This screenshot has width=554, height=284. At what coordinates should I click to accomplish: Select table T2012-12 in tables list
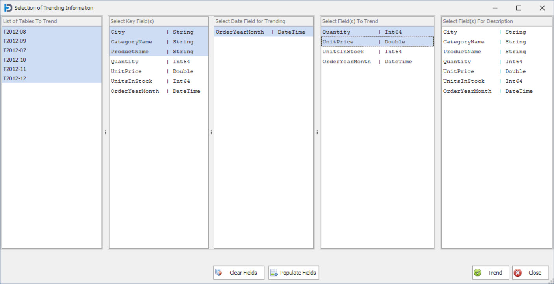(x=15, y=78)
